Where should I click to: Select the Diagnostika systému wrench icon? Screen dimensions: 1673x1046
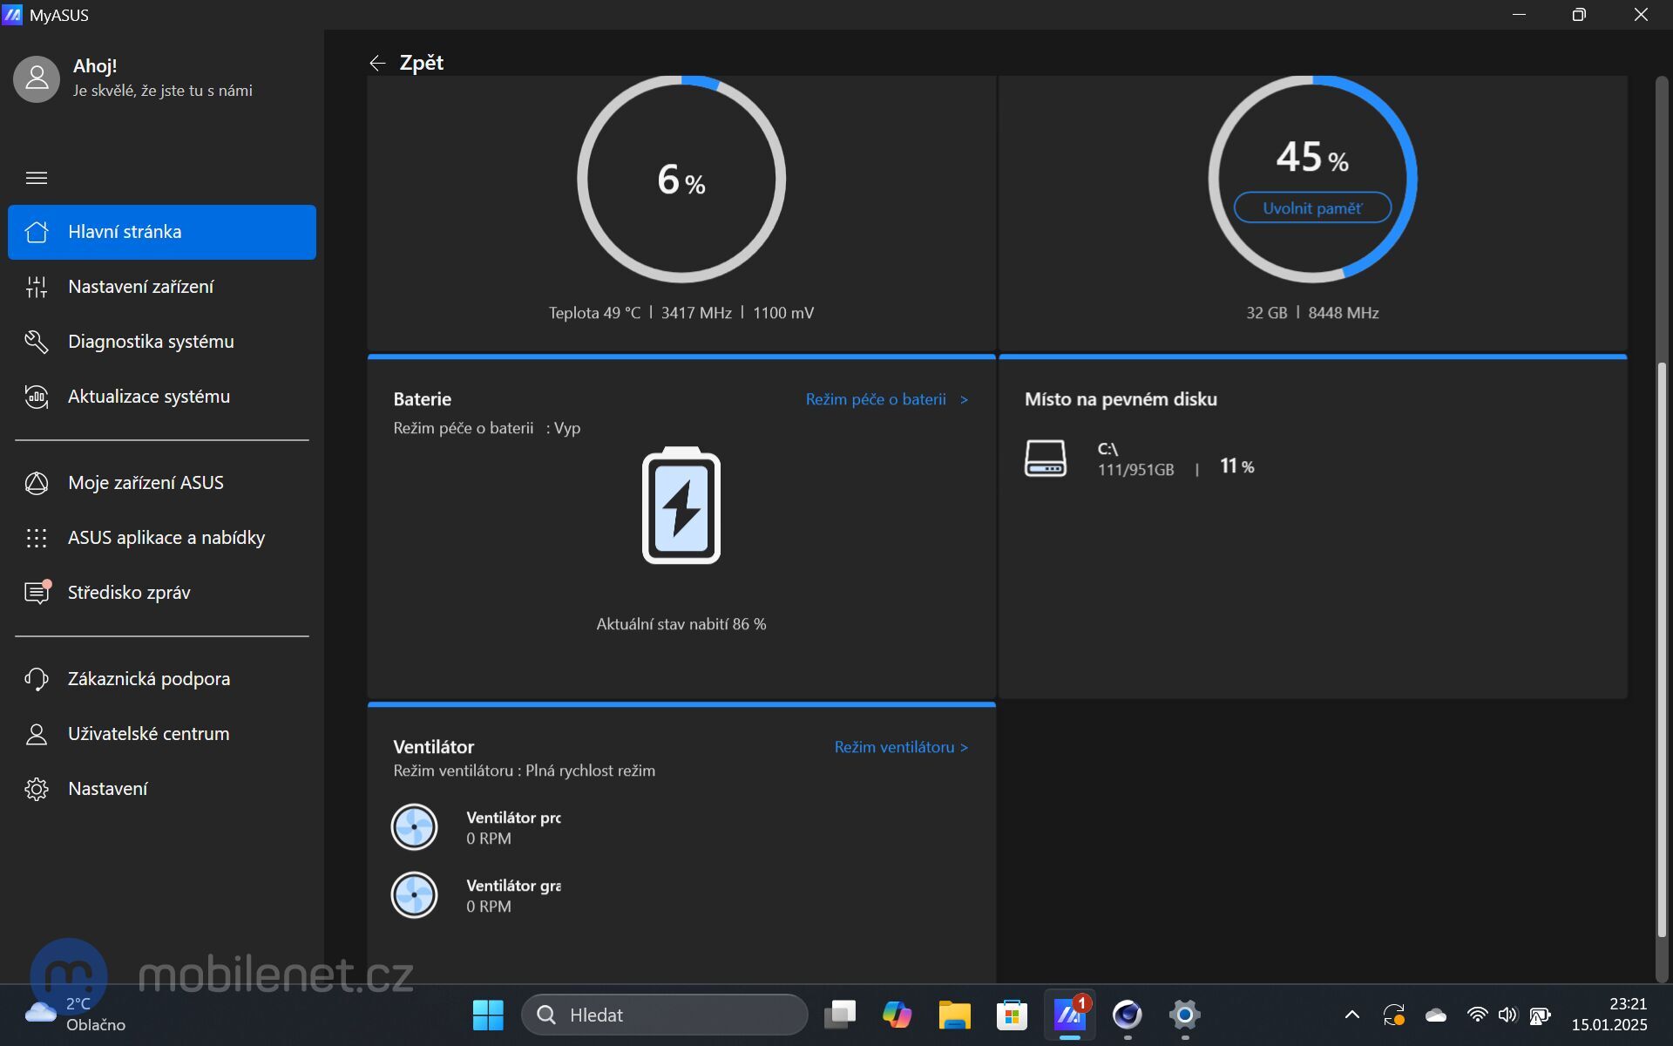tap(37, 341)
